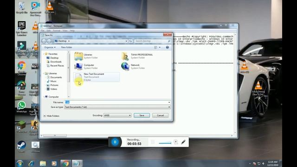Open Apowersoft screen recorder desktop icon

click(x=35, y=8)
